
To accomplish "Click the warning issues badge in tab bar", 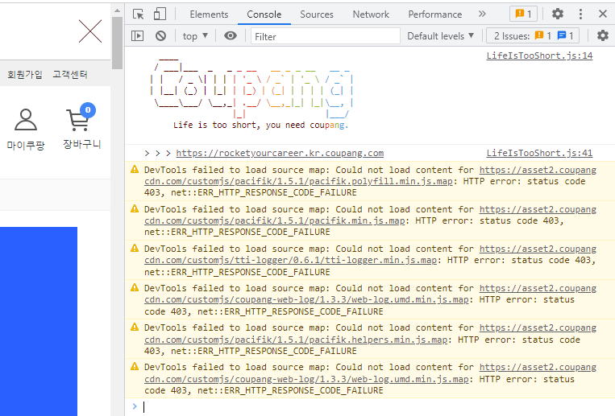I will tap(523, 14).
